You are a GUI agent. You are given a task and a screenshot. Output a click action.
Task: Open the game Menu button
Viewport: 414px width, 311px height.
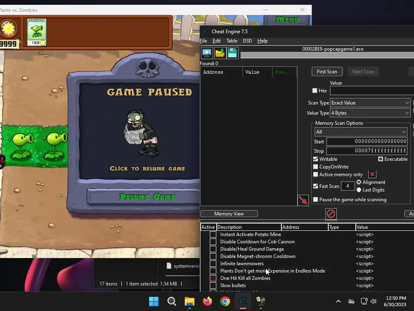(287, 19)
